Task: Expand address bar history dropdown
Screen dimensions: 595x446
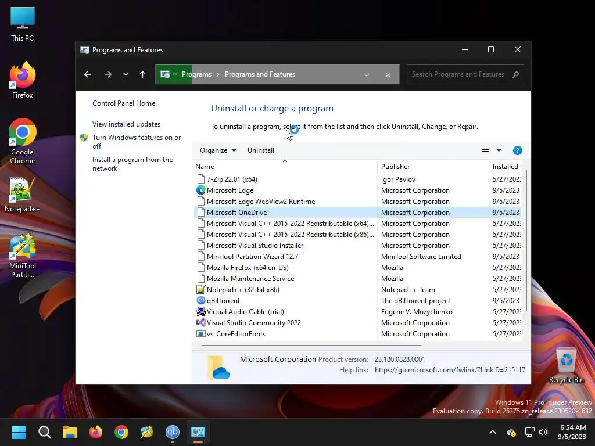Action: [x=367, y=75]
